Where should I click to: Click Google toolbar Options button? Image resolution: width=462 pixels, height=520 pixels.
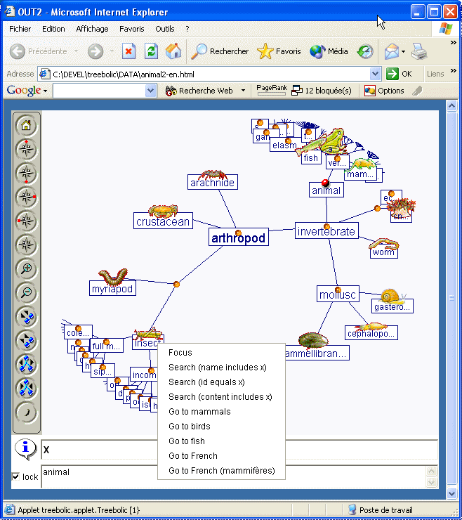click(385, 91)
